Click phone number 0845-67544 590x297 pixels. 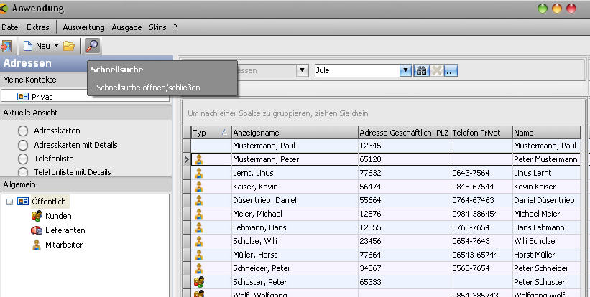pyautogui.click(x=481, y=187)
